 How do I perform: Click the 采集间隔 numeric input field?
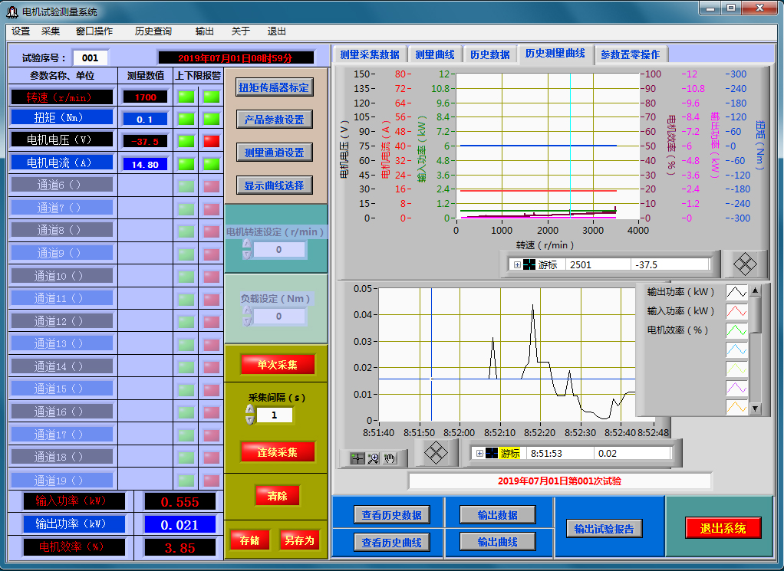[x=274, y=415]
